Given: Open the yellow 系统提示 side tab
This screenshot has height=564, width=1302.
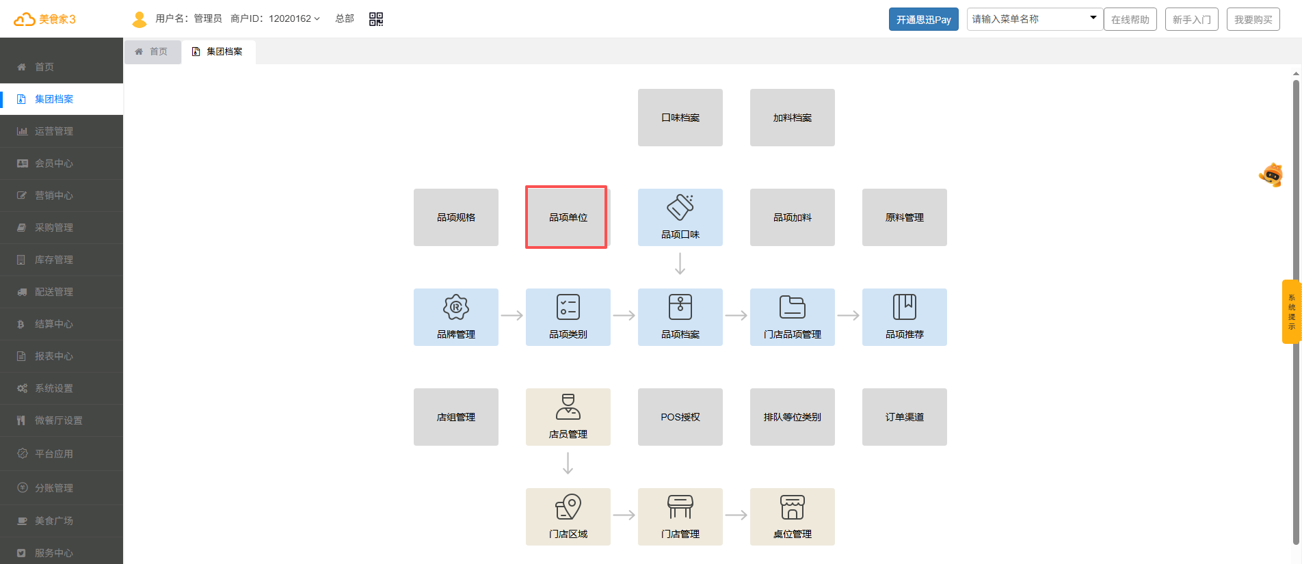Looking at the screenshot, I should [1291, 312].
